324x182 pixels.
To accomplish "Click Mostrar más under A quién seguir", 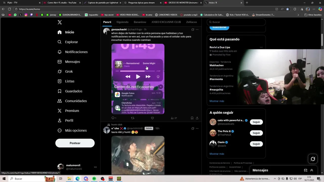I will [217, 154].
